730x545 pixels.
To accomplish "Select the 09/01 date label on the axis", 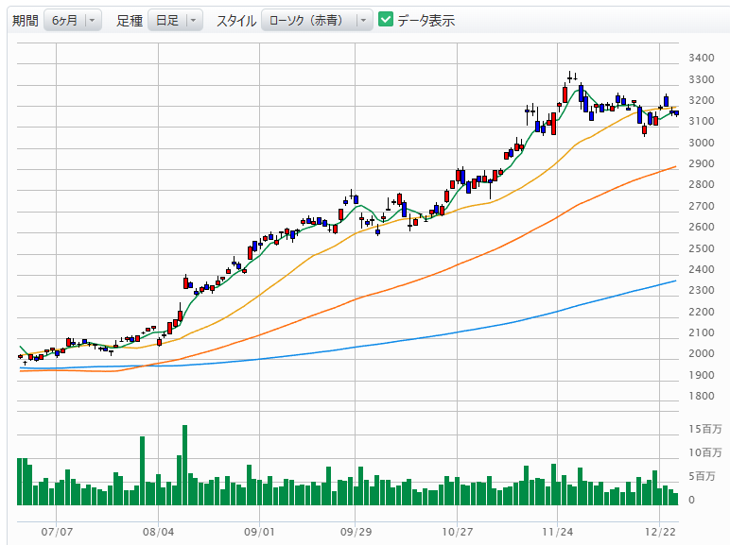I will coord(259,532).
